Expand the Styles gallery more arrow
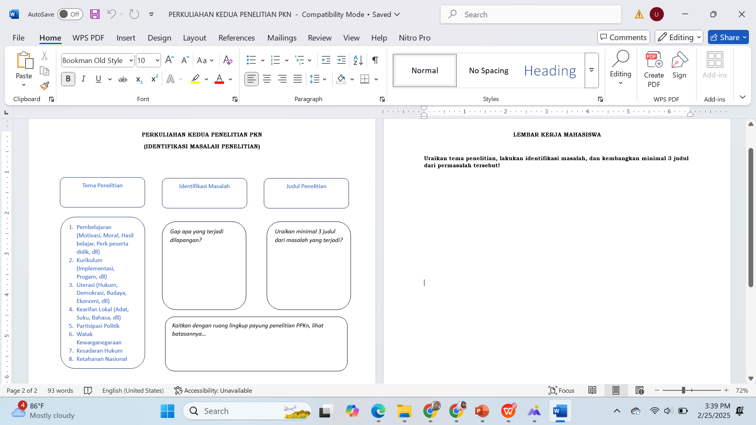The width and height of the screenshot is (756, 425). 591,70
